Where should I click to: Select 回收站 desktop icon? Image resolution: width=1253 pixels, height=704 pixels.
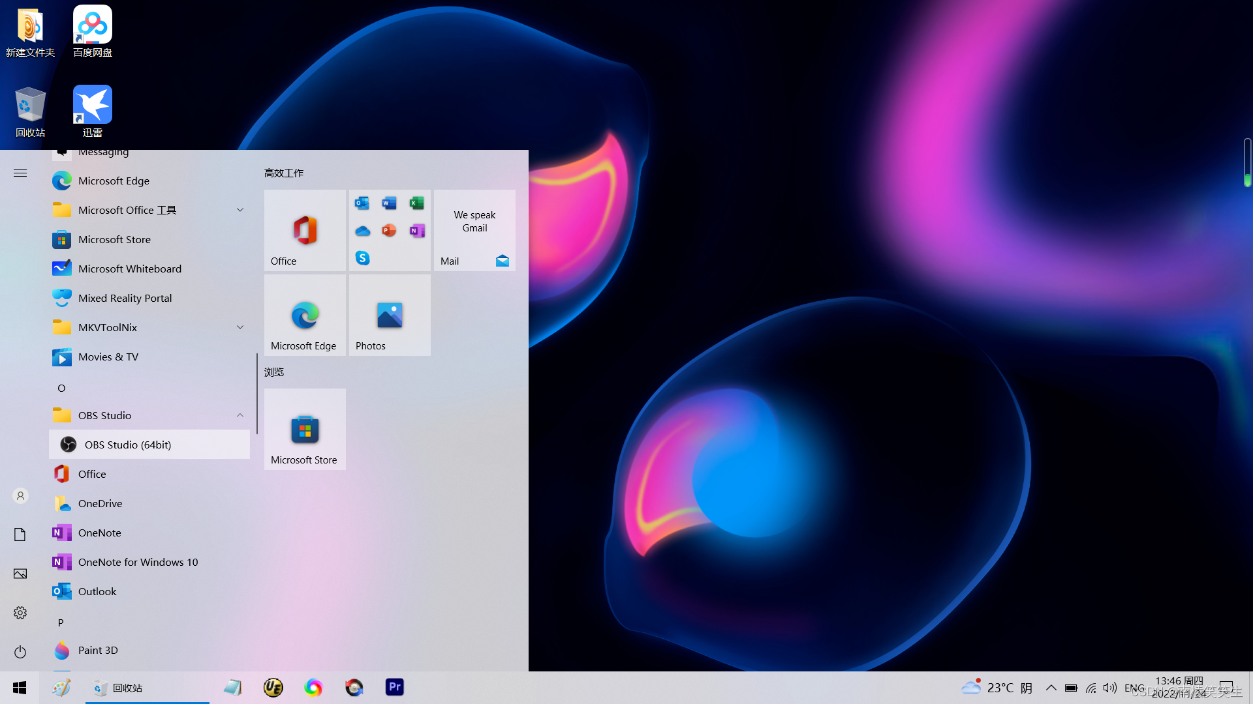coord(30,112)
